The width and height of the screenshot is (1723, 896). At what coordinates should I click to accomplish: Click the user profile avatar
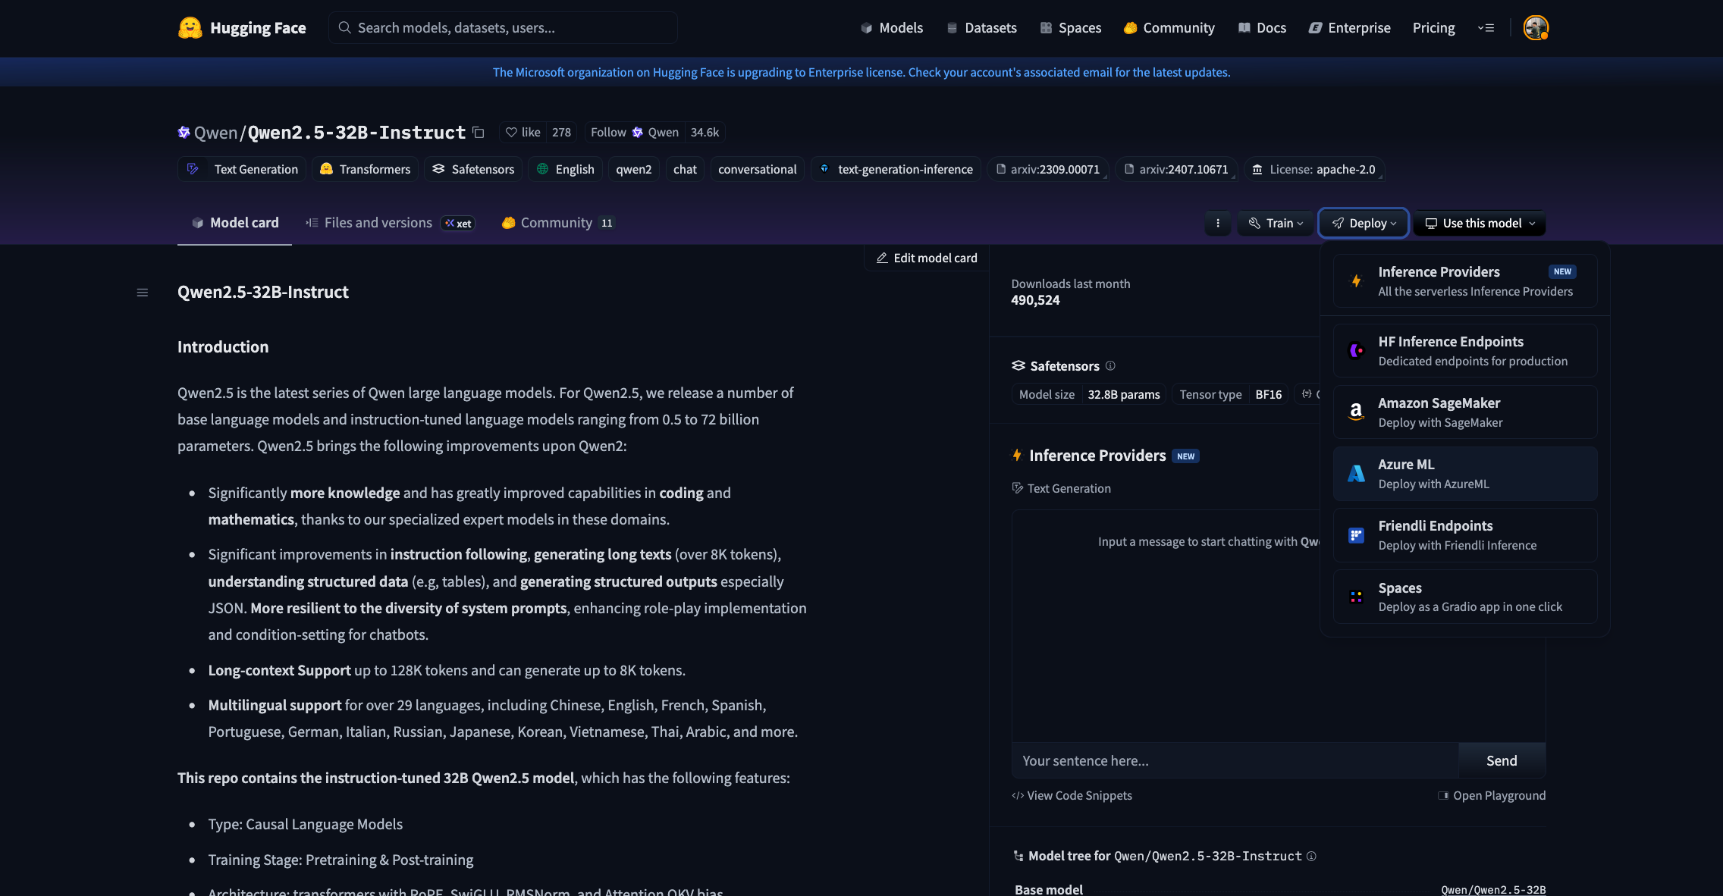(1535, 28)
